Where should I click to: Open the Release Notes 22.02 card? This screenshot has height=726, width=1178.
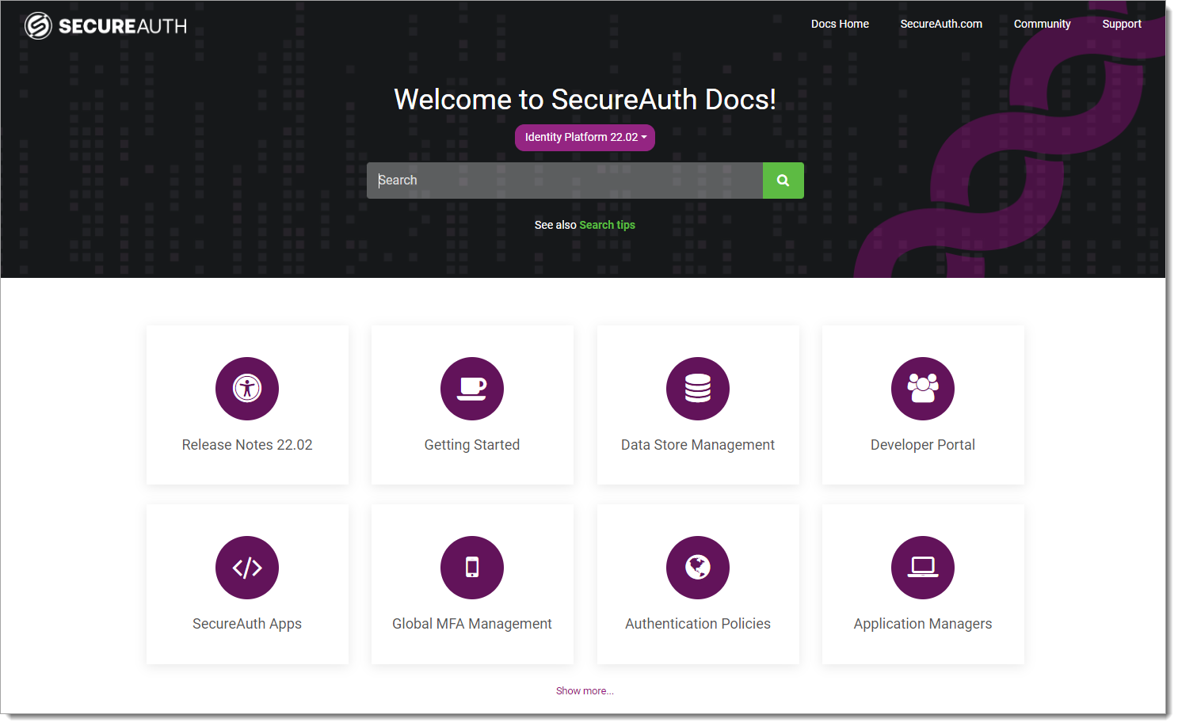(246, 444)
